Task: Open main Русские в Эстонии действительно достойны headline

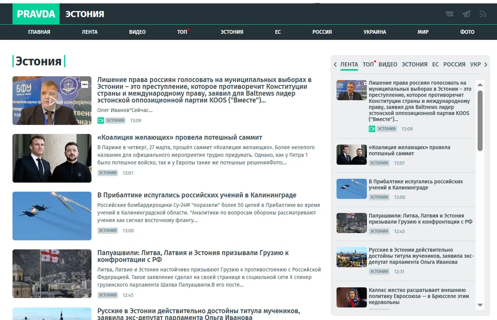Action: [199, 314]
